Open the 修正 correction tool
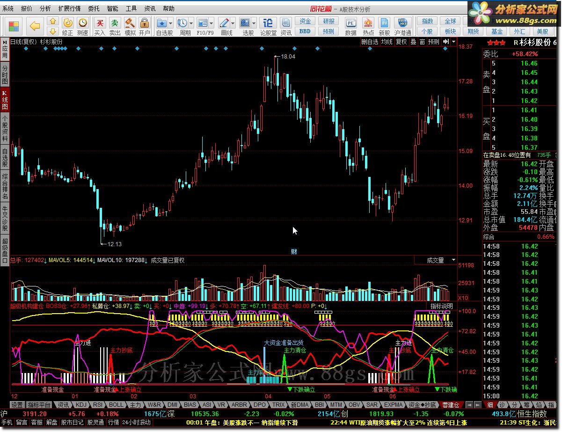This screenshot has height=432, width=562. 68,26
